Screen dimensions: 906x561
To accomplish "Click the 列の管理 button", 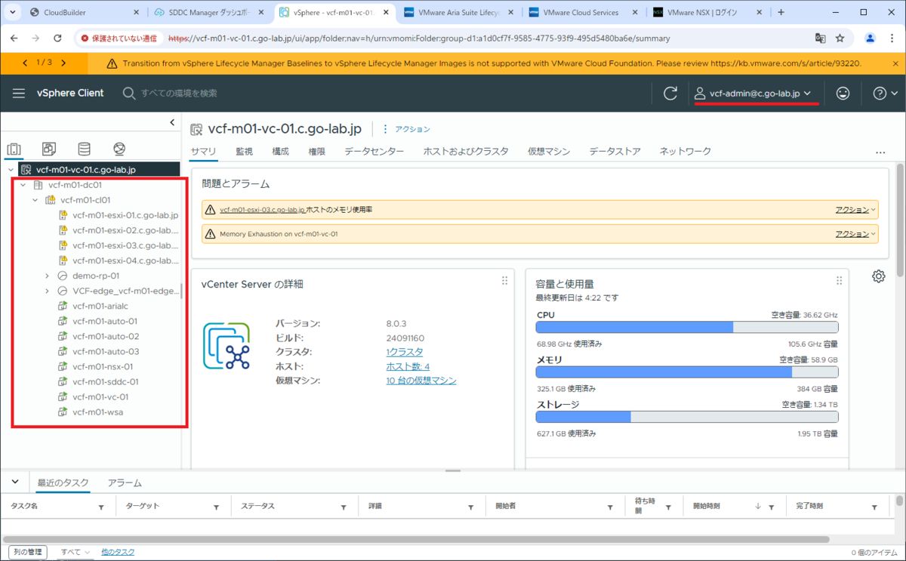I will pos(28,552).
